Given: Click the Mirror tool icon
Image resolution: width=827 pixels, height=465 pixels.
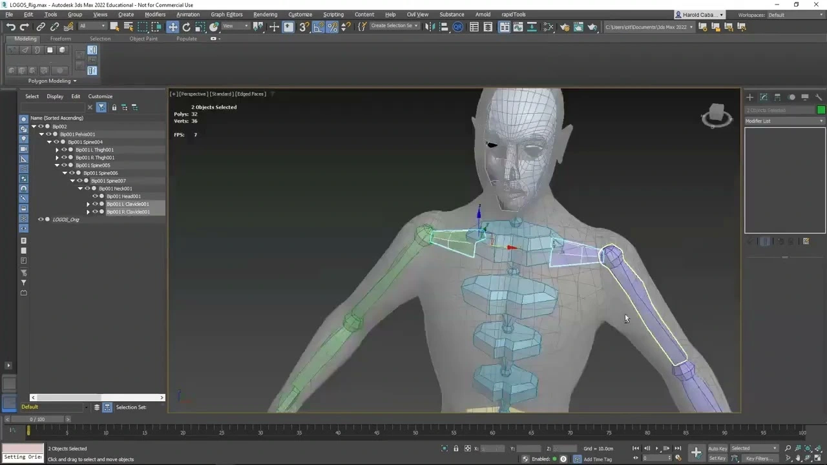Looking at the screenshot, I should pos(429,26).
